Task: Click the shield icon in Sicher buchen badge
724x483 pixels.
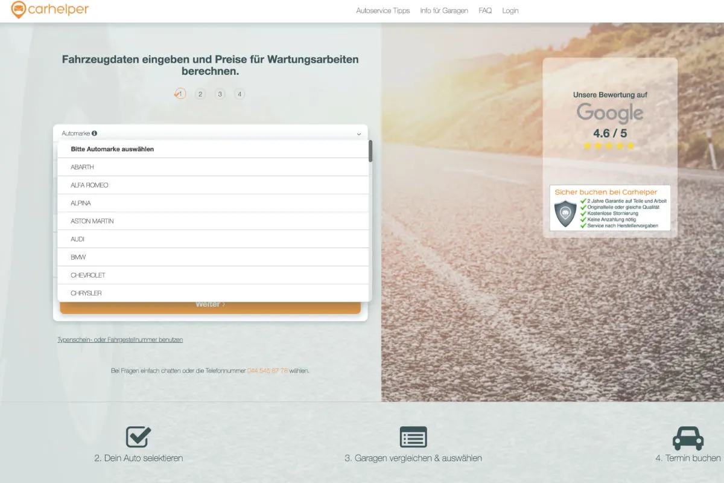Action: click(565, 214)
